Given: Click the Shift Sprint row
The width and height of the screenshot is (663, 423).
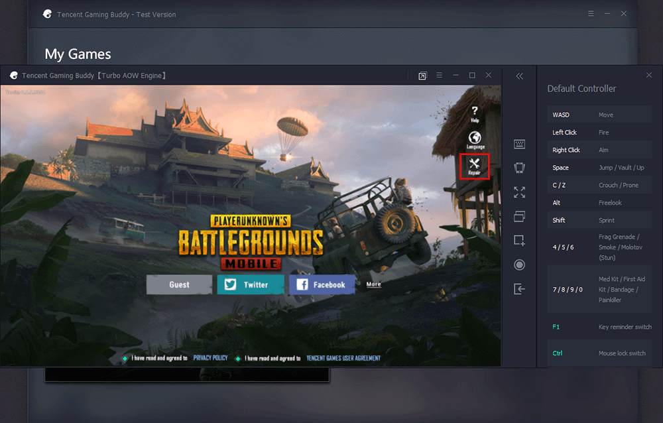Looking at the screenshot, I should [599, 220].
